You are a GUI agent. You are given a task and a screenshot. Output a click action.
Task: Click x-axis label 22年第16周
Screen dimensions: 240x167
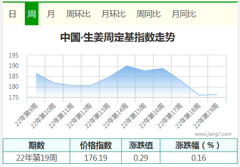pos(152,116)
